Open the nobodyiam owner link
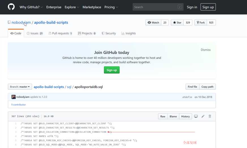247x148 pixels. [21, 23]
